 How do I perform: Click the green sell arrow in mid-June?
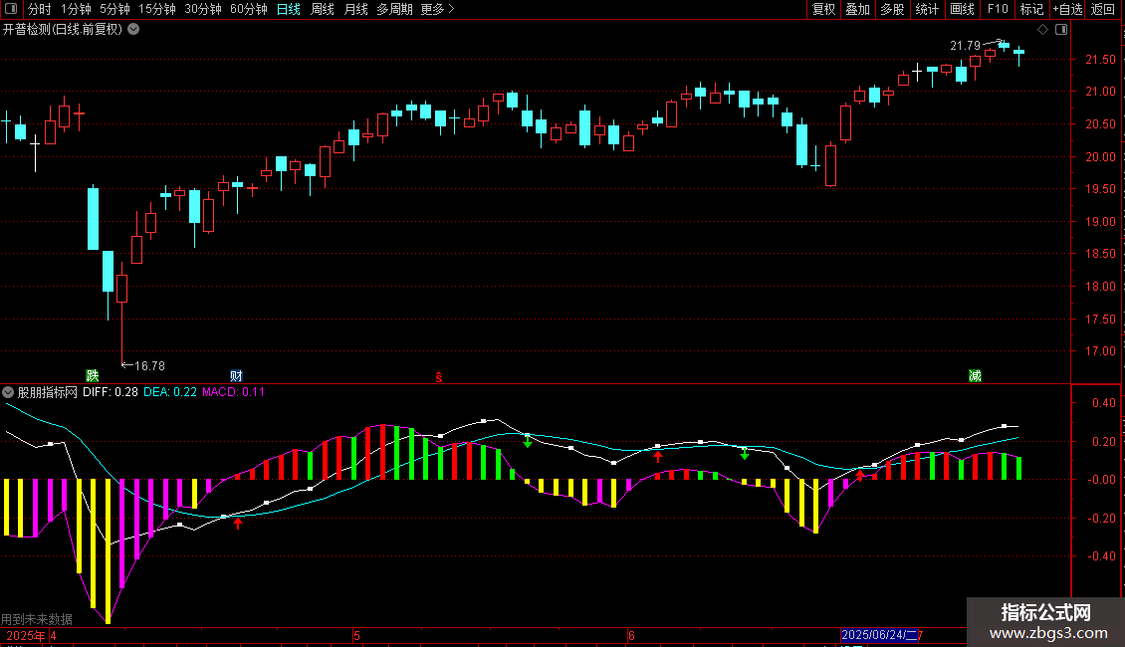(745, 453)
